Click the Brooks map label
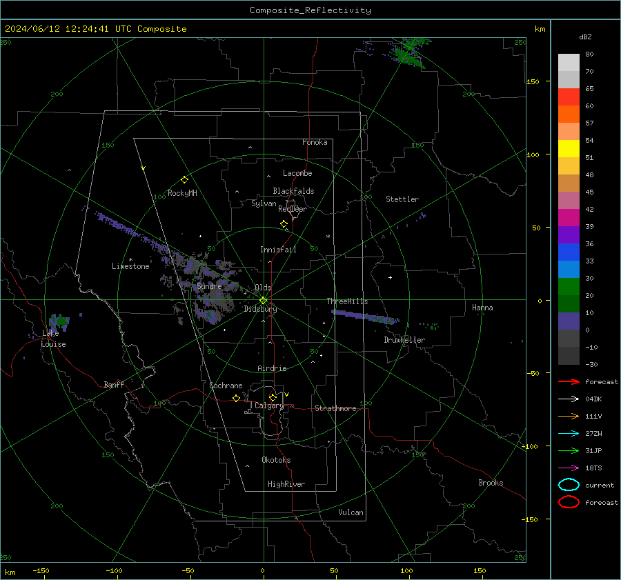The height and width of the screenshot is (580, 621). (491, 483)
